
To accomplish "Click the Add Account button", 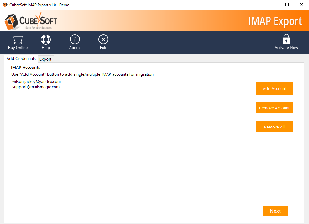I will [x=275, y=88].
